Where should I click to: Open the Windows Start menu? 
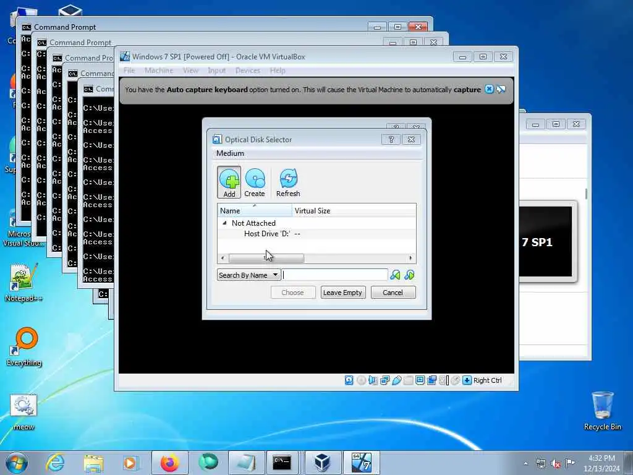point(17,463)
